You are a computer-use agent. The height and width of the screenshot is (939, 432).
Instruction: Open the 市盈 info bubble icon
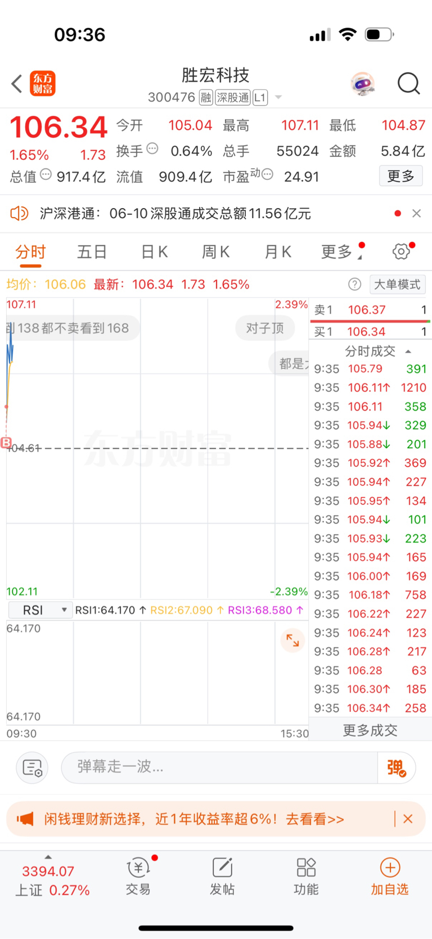click(x=267, y=174)
